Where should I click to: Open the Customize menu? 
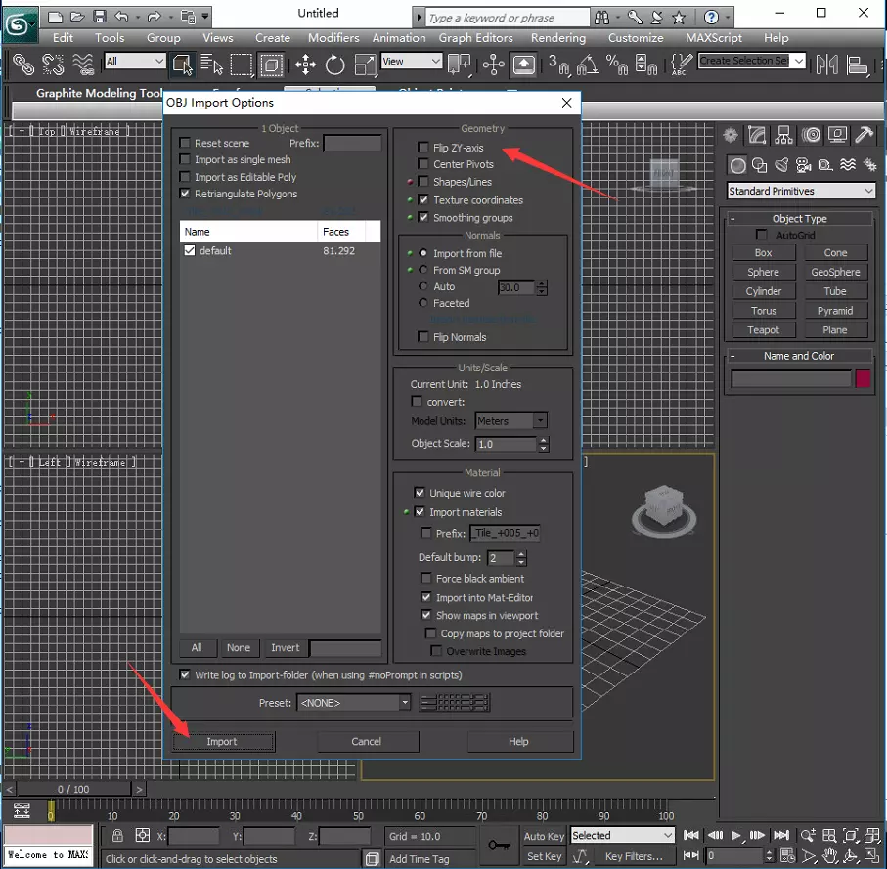(x=636, y=38)
